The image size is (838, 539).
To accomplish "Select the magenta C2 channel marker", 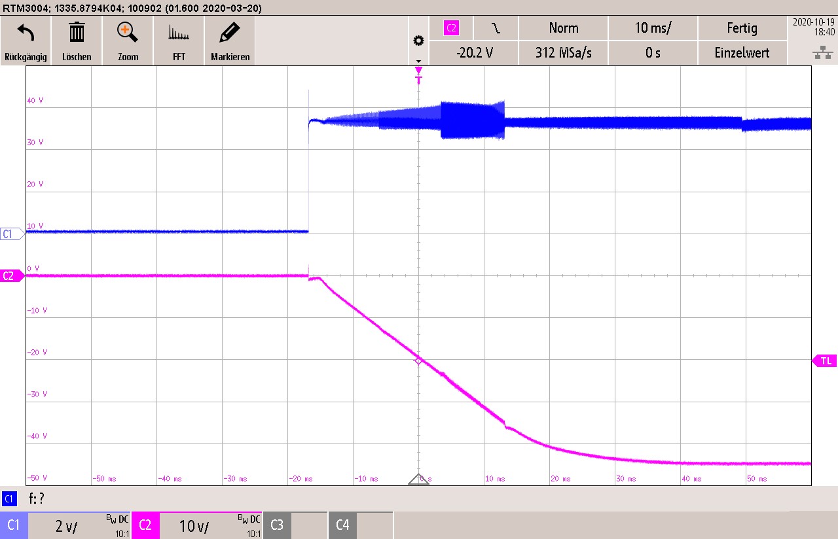I will [x=11, y=276].
